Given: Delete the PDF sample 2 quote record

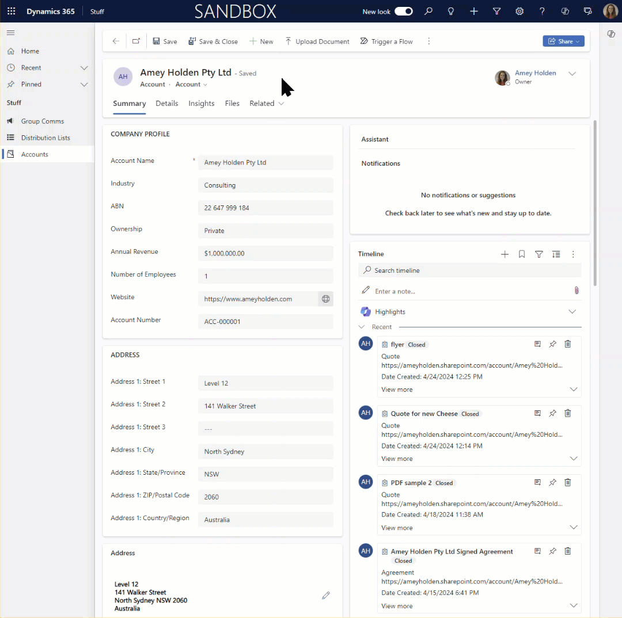Looking at the screenshot, I should pyautogui.click(x=567, y=482).
